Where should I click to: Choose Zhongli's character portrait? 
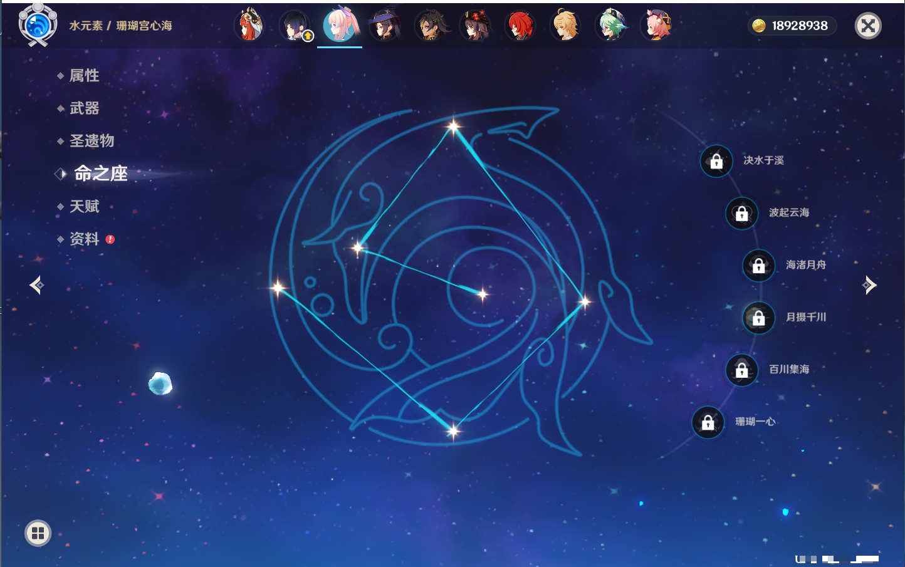(431, 26)
